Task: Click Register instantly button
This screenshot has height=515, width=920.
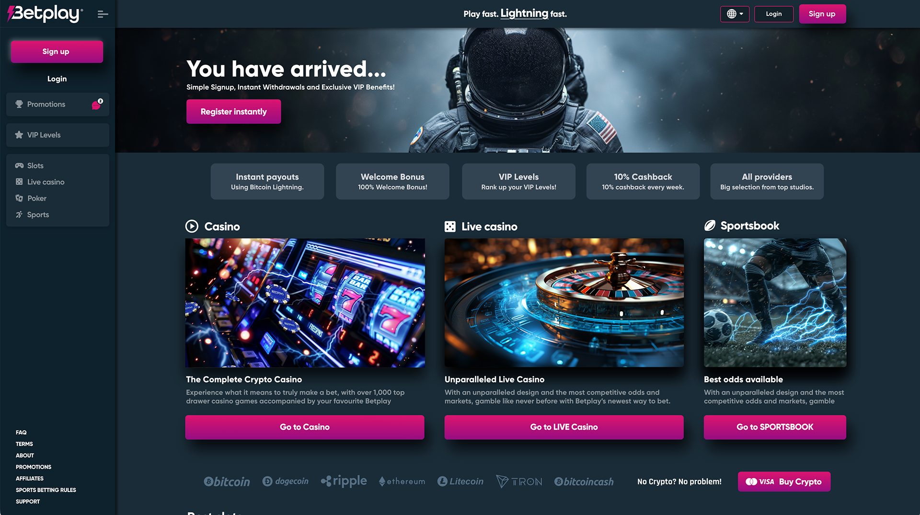Action: (233, 111)
